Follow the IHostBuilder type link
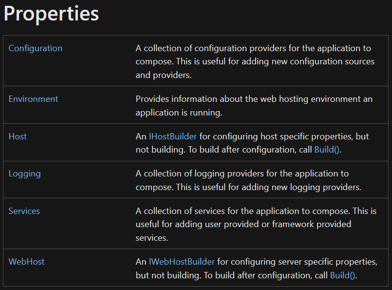The image size is (392, 290). coord(173,136)
